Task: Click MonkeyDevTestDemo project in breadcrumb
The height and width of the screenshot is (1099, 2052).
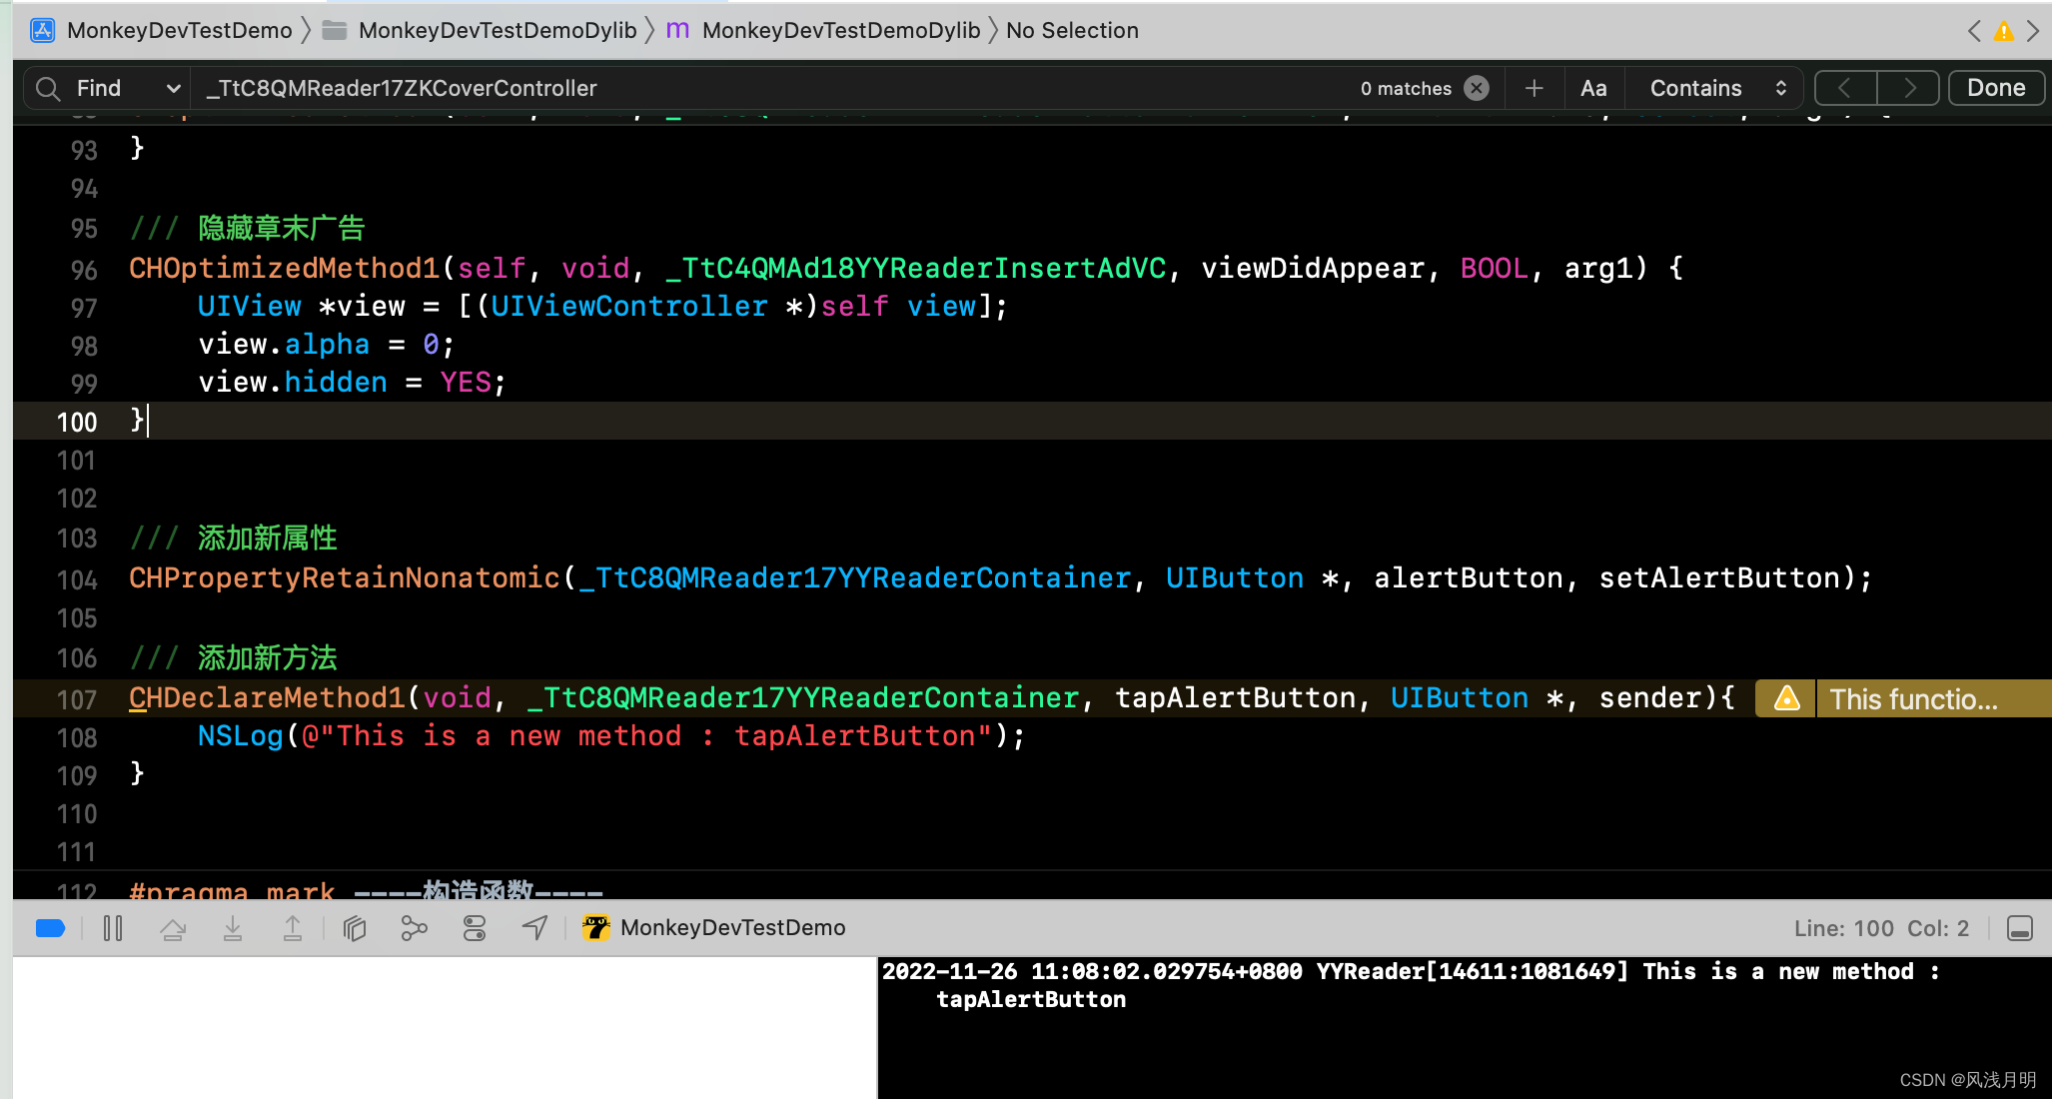Action: point(179,30)
